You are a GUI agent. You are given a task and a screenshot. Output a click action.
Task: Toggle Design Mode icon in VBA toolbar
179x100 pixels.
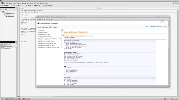point(30,6)
